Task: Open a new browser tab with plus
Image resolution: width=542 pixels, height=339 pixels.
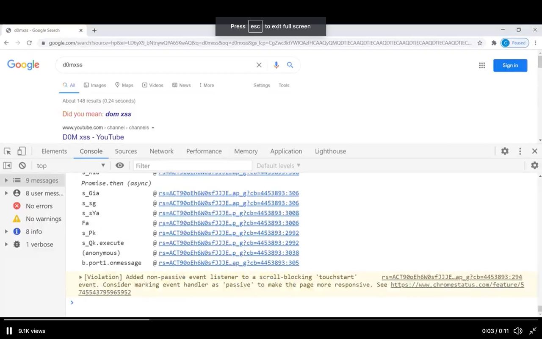Action: [94, 31]
